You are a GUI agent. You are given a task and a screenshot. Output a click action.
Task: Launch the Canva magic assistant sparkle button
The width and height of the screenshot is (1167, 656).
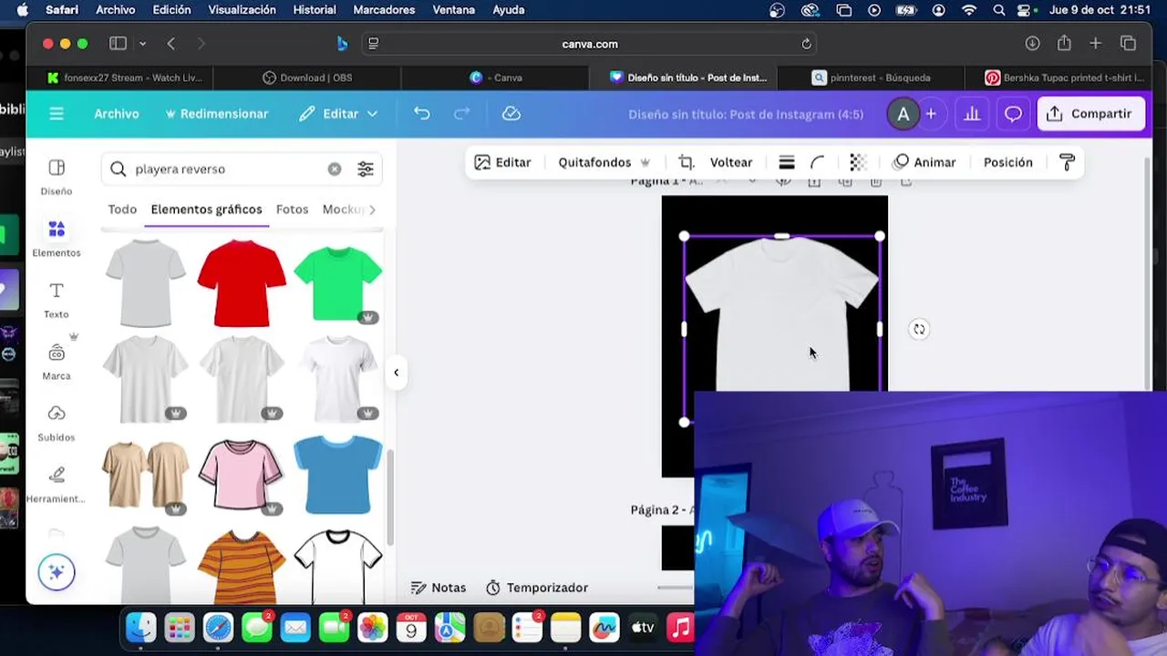pyautogui.click(x=57, y=572)
